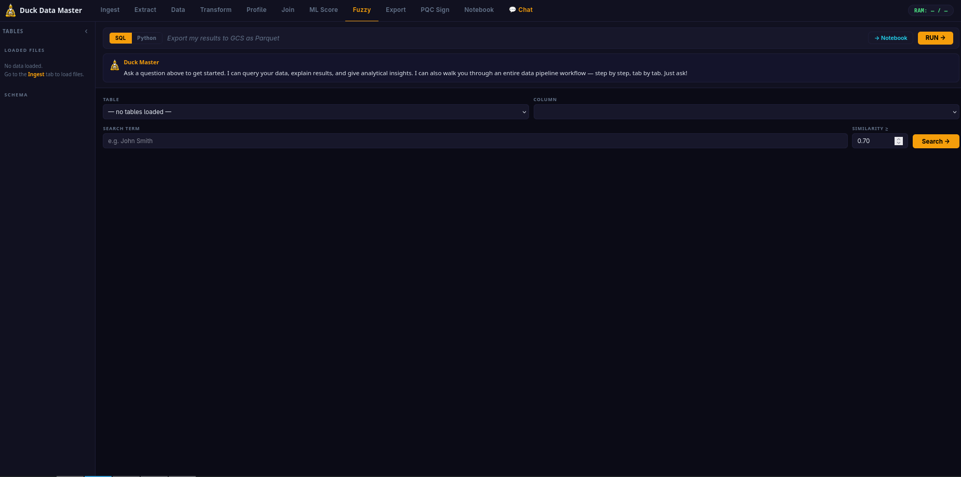This screenshot has width=961, height=477.
Task: Click the Duck Data Master logo icon
Action: pos(10,10)
